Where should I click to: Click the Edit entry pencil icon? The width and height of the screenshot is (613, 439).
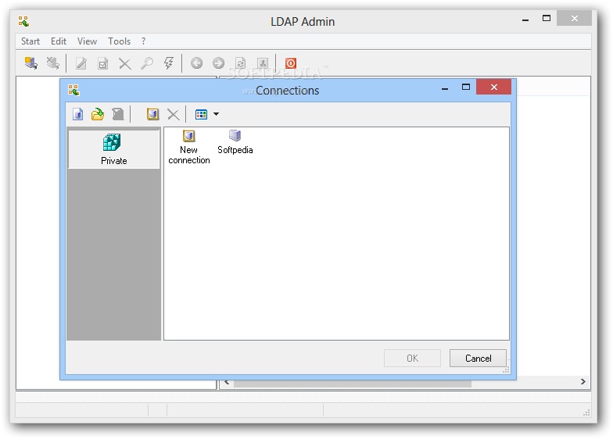81,63
